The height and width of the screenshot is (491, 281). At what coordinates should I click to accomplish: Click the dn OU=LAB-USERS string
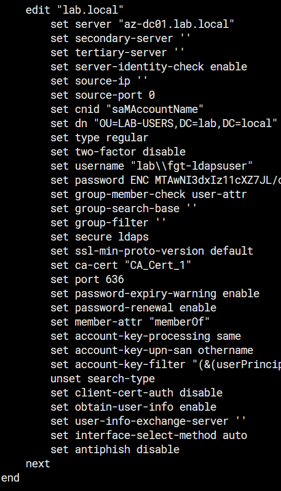[185, 123]
